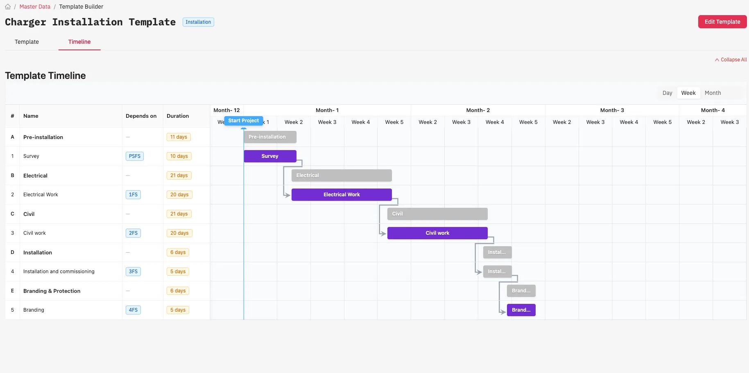The image size is (749, 373).
Task: Select the Timeline tab
Action: click(79, 42)
